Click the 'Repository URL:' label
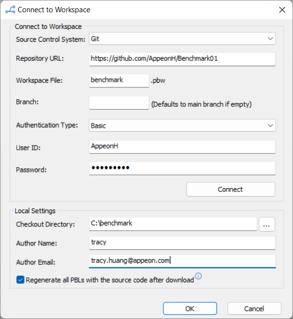This screenshot has width=293, height=319. tap(40, 58)
